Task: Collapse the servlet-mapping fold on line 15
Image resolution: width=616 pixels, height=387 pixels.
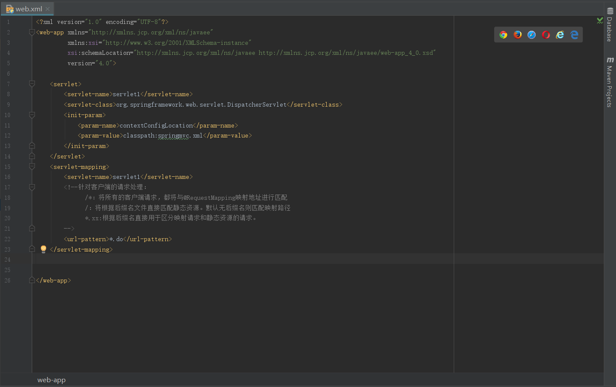Action: click(32, 167)
